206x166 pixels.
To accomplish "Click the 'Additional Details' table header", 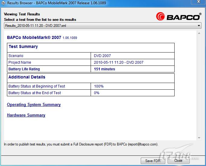I will tap(27, 77).
